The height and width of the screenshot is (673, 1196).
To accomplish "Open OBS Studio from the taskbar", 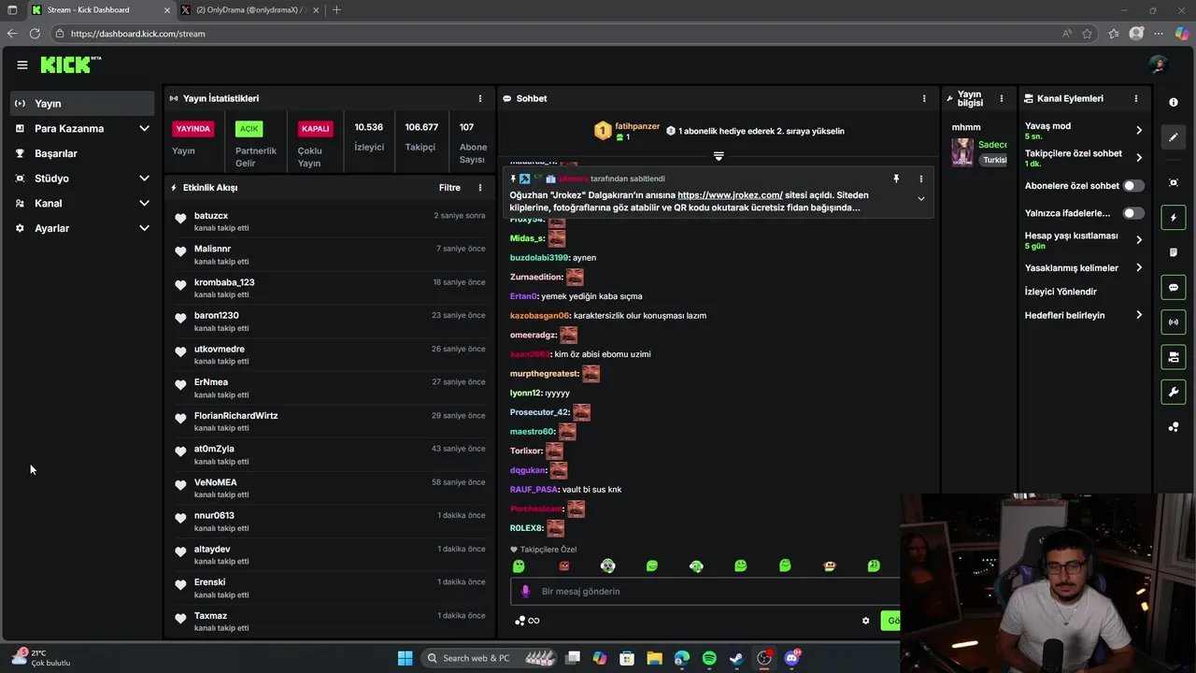I will tap(764, 658).
